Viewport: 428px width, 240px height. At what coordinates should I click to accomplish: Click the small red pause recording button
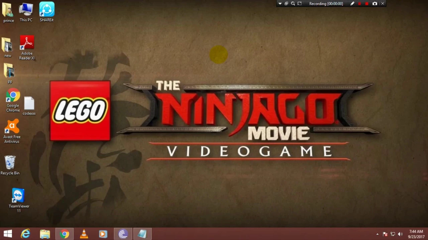click(359, 4)
